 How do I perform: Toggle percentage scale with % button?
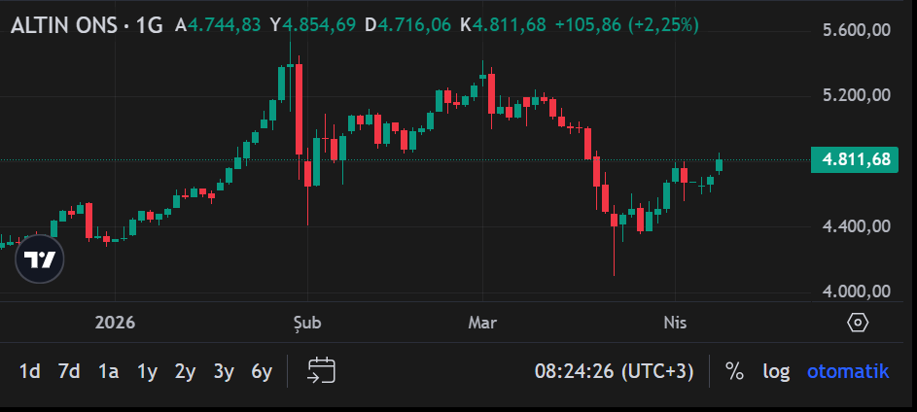coord(734,371)
